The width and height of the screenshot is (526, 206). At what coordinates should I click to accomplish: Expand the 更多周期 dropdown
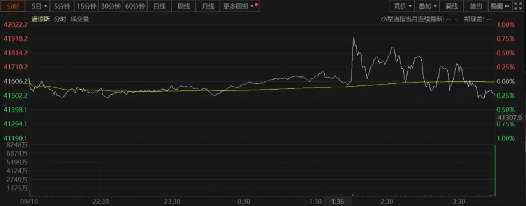[240, 6]
